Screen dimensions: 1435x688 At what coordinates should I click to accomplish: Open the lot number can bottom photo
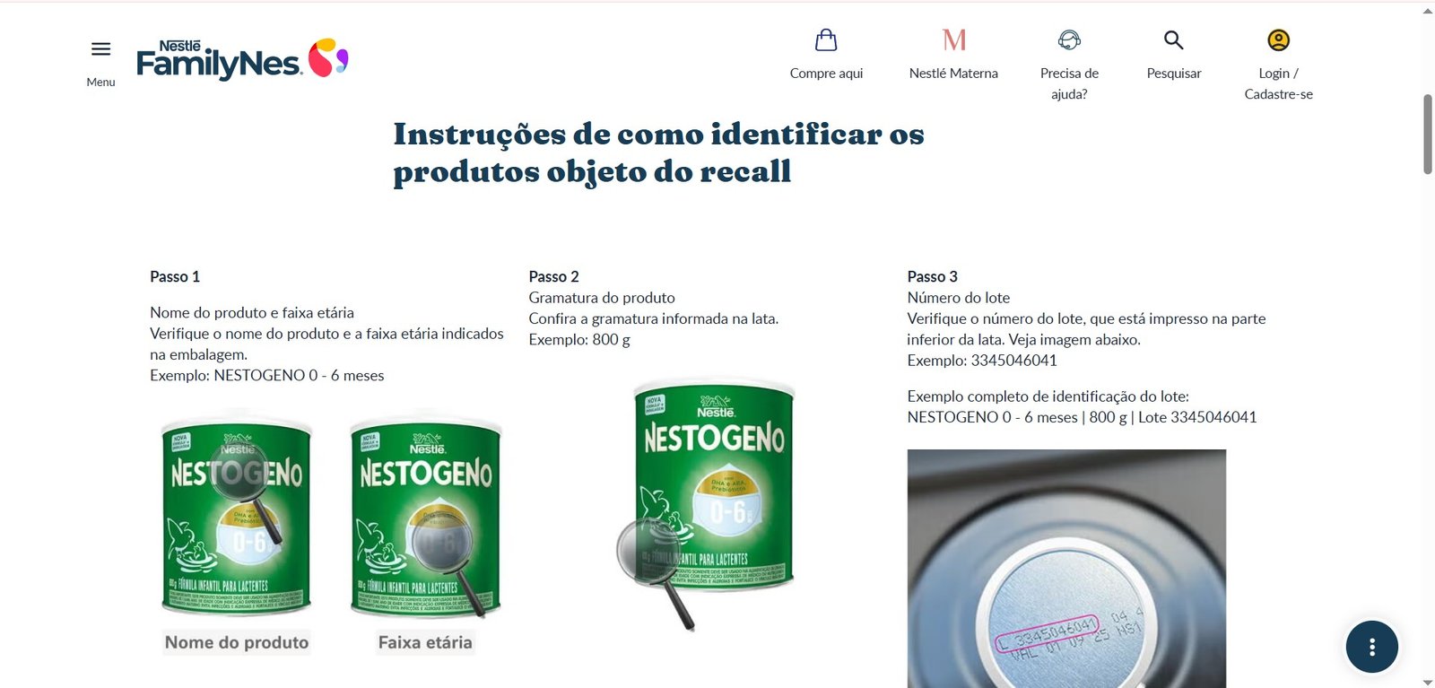coord(1066,569)
